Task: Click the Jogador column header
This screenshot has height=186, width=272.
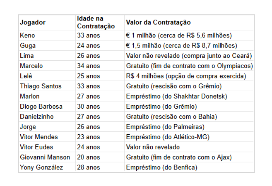Action: tap(47, 23)
